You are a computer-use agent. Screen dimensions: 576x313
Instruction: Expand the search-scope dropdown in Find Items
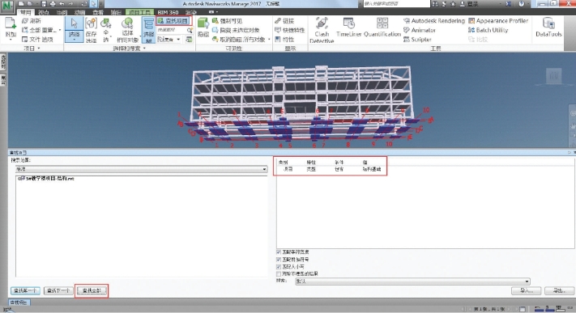pyautogui.click(x=142, y=169)
